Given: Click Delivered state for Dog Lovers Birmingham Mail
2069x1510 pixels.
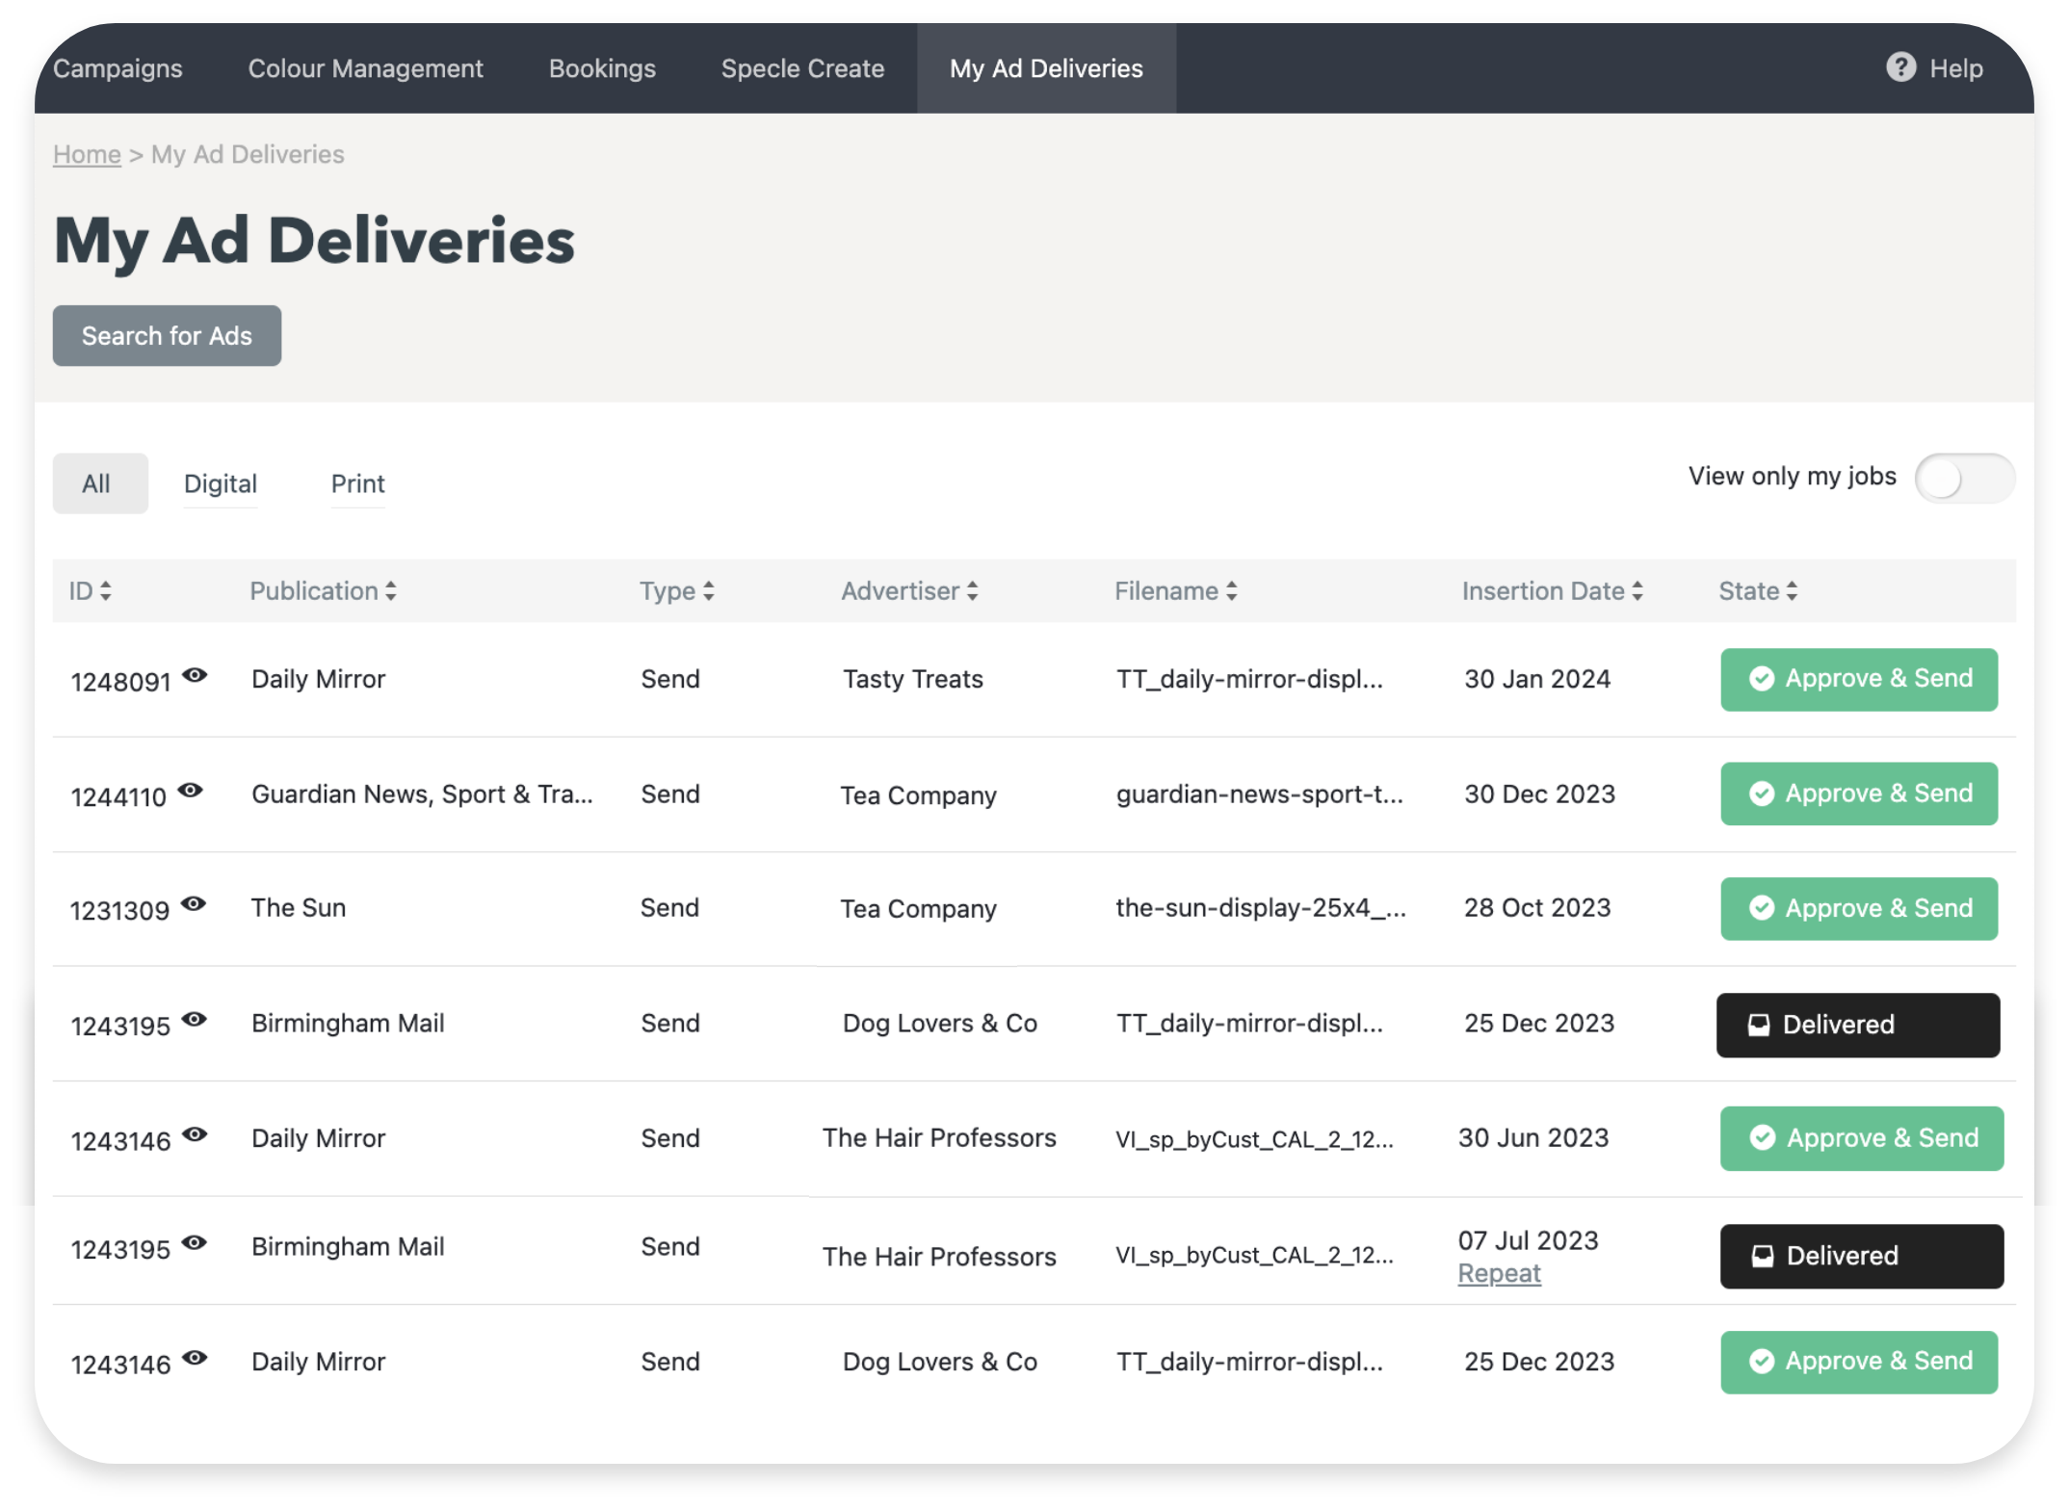Looking at the screenshot, I should point(1857,1025).
